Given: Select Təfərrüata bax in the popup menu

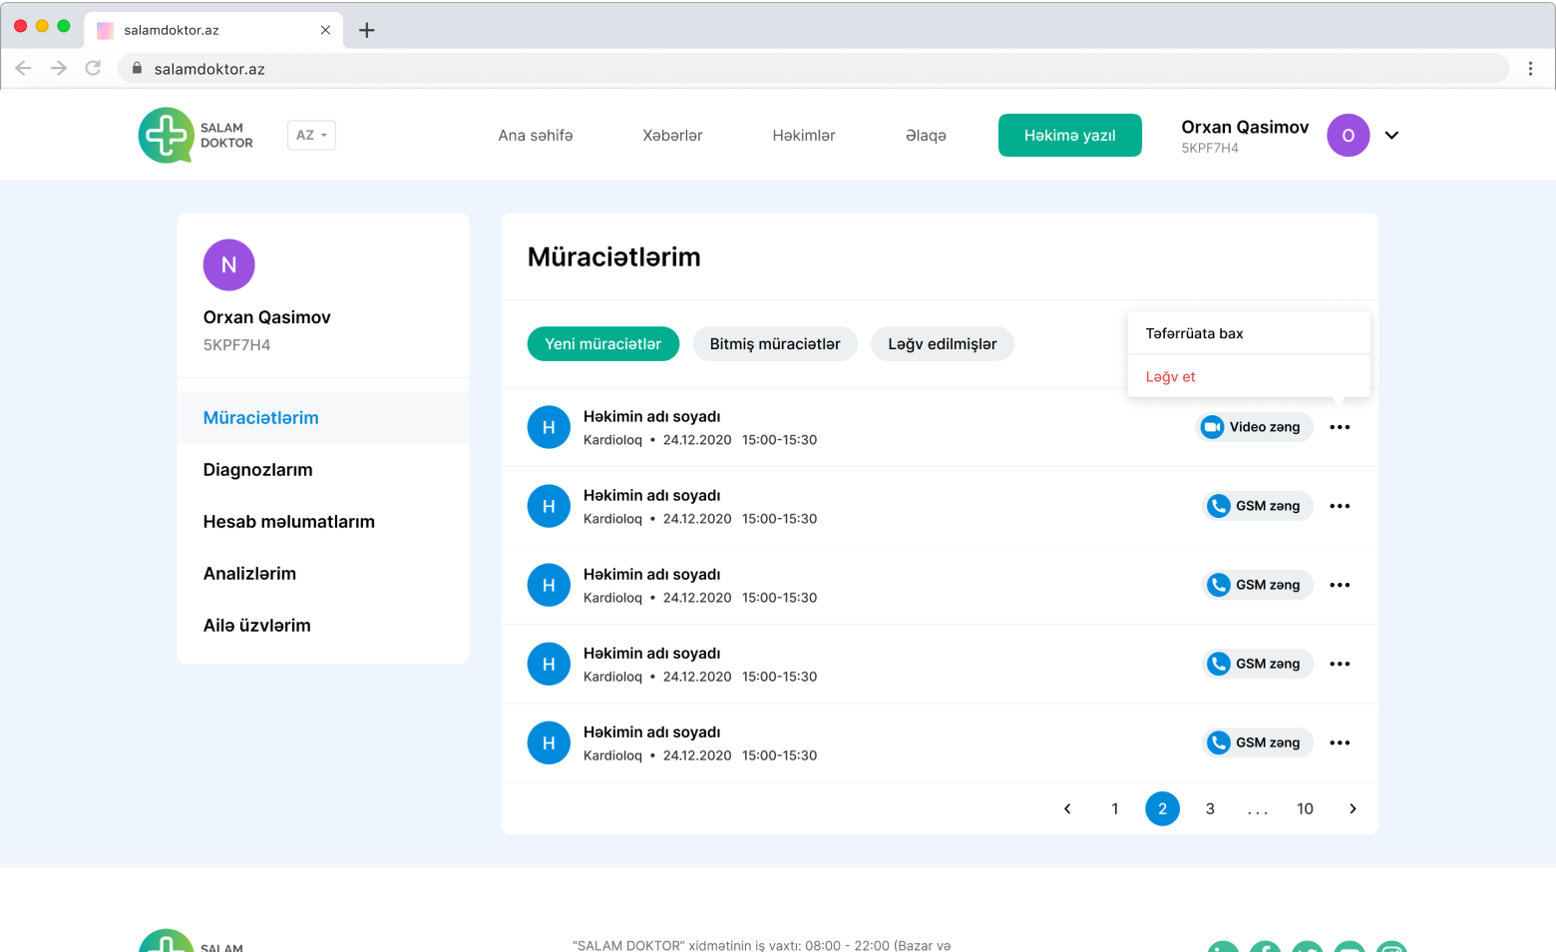Looking at the screenshot, I should [1194, 333].
